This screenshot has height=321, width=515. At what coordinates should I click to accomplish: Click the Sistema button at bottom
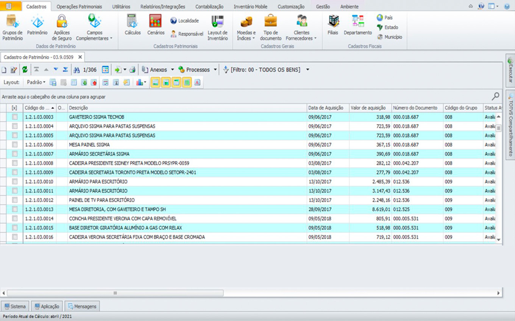[15, 306]
